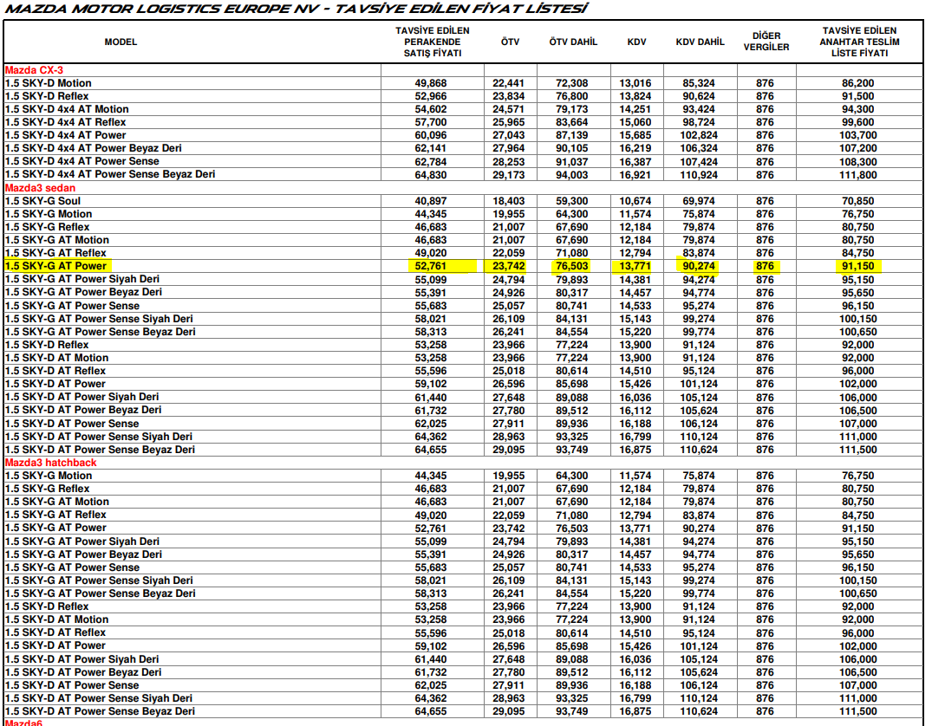Select the ÖTV value 18,403
Screen dimensions: 932x726
click(508, 201)
